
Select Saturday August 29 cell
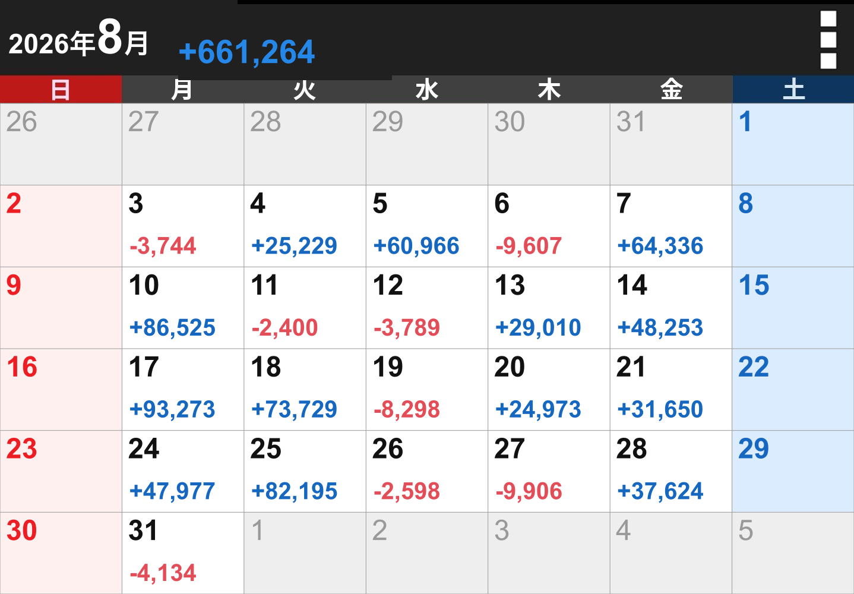coord(793,472)
